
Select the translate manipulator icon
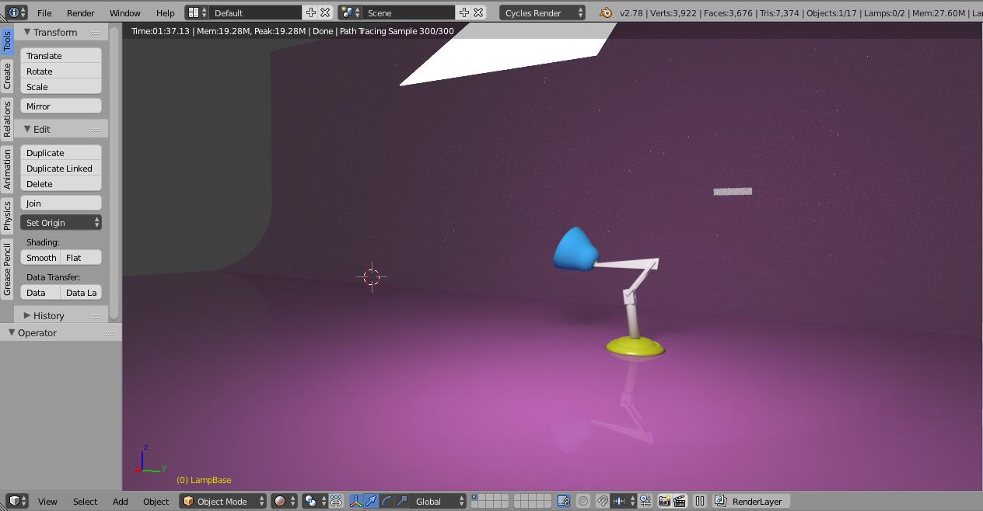pos(370,501)
